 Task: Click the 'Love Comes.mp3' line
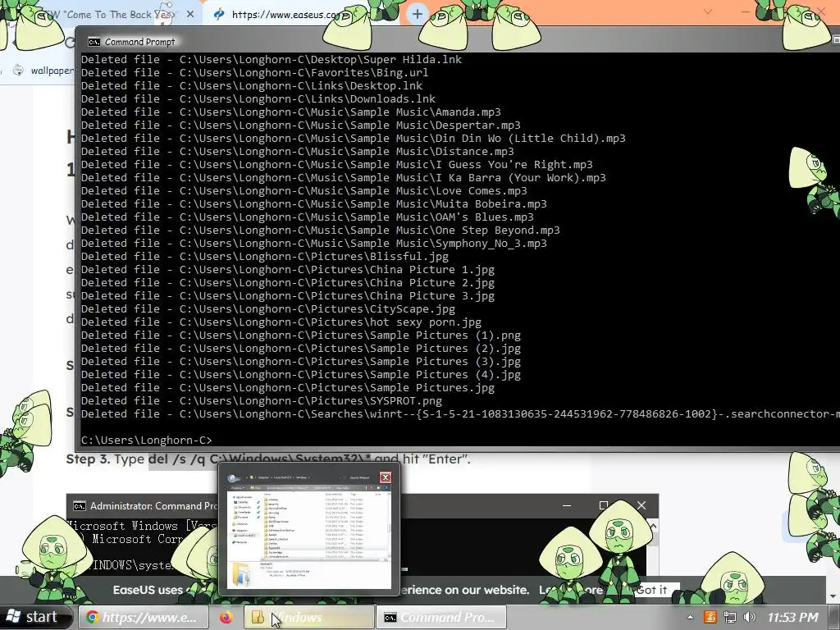304,190
